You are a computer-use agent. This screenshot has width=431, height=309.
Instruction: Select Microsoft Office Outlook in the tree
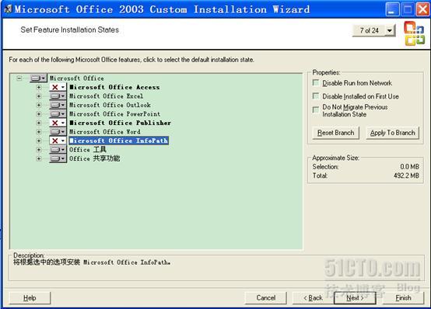pyautogui.click(x=110, y=105)
